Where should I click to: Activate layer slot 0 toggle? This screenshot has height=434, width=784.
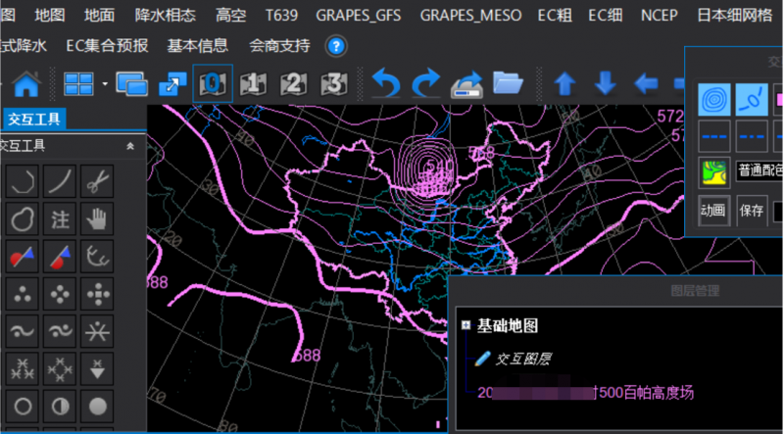(213, 83)
